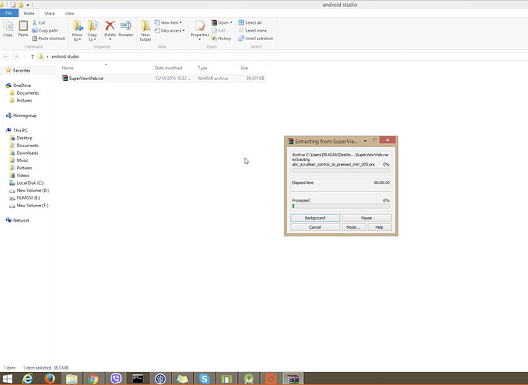528x385 pixels.
Task: Switch to the View ribbon tab
Action: click(x=69, y=13)
